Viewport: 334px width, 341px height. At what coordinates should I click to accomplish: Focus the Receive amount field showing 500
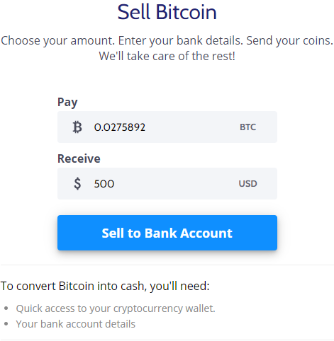167,184
